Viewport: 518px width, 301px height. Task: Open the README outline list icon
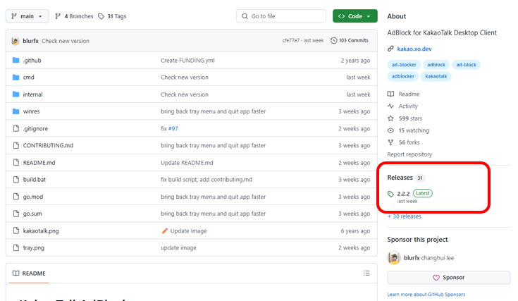point(366,273)
